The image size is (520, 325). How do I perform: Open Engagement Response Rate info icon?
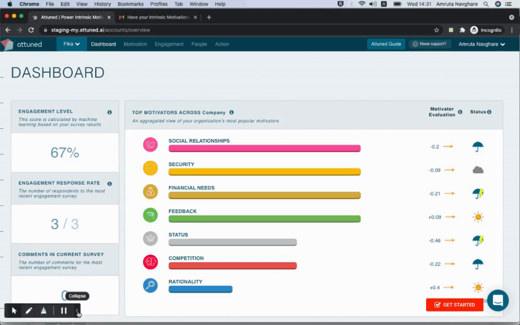click(x=109, y=184)
